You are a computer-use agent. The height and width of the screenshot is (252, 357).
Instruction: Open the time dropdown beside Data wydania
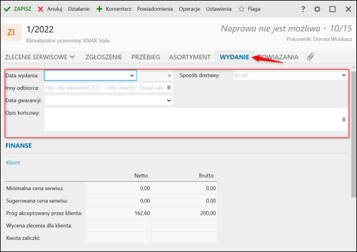tap(169, 76)
